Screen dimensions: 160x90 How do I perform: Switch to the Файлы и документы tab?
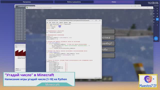pos(74,2)
